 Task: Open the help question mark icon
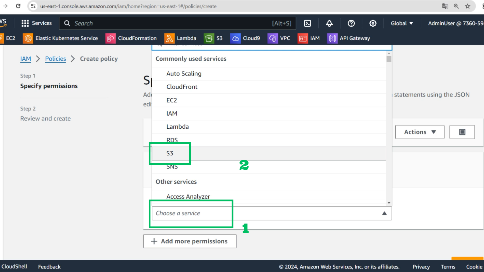[351, 23]
